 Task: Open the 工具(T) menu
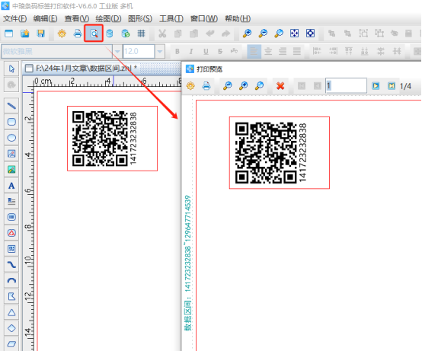171,18
